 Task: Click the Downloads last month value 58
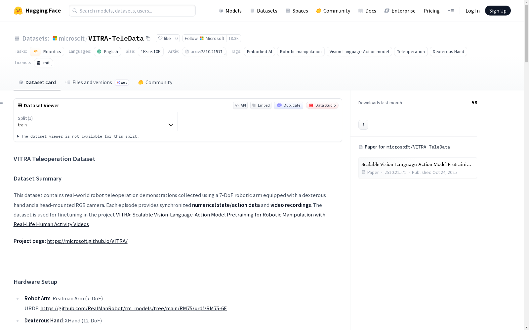point(474,103)
